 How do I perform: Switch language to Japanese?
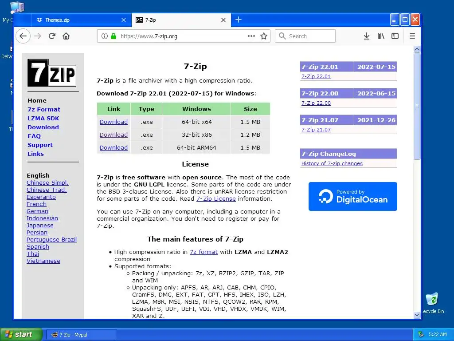coord(40,225)
